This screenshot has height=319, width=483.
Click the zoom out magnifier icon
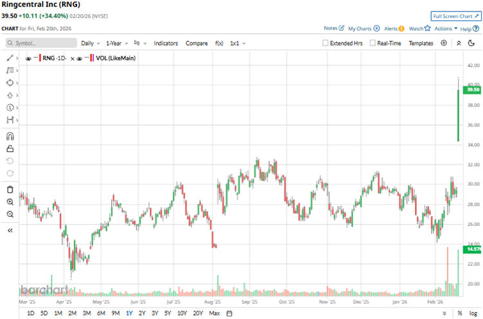coord(10,214)
